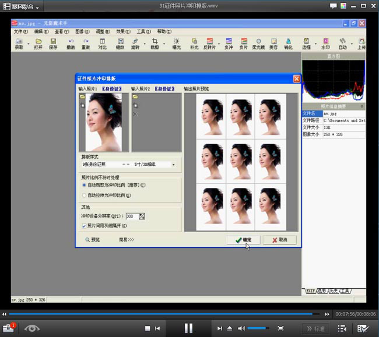Adjust the volume slider in player
The width and height of the screenshot is (379, 337).
(x=258, y=328)
